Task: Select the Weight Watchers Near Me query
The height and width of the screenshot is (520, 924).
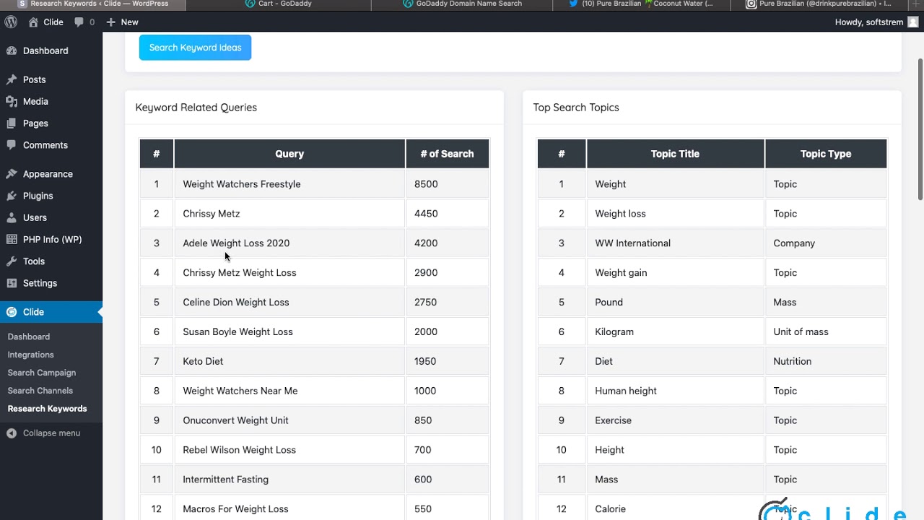Action: (240, 391)
